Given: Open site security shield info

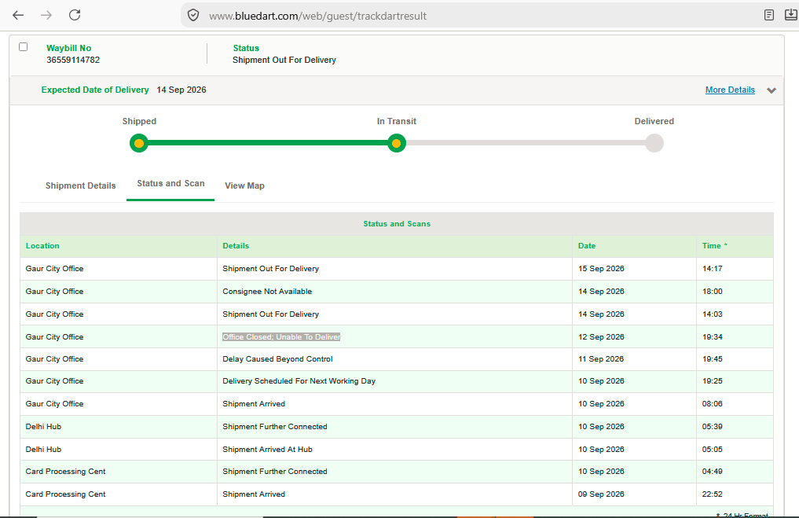Looking at the screenshot, I should click(x=193, y=15).
